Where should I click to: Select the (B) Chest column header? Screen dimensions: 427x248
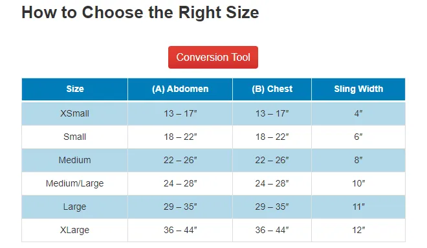click(272, 89)
